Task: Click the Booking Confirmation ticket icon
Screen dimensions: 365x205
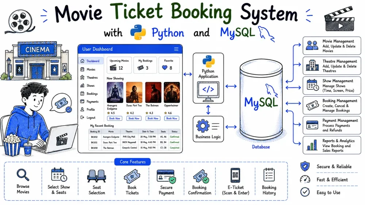Action: point(201,177)
